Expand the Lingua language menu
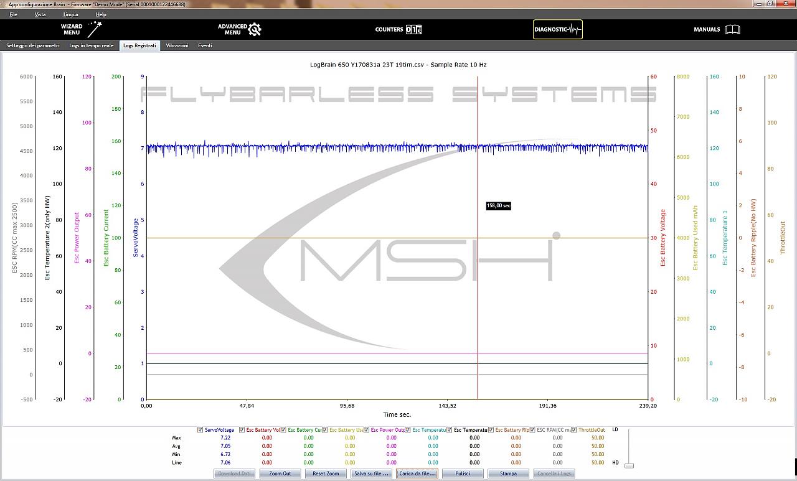The image size is (797, 481). point(70,14)
